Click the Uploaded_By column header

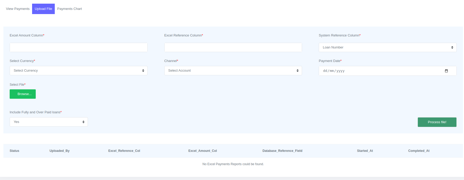[59, 151]
